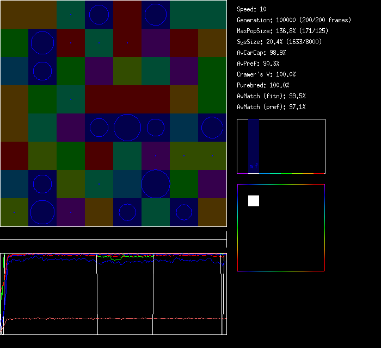The image size is (381, 348).
Task: Click the AvCarCap statistic
Action: (262, 53)
